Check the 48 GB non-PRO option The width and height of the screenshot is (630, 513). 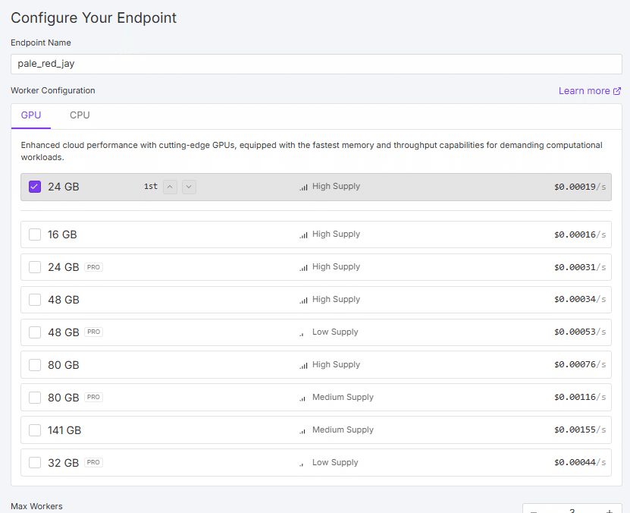pyautogui.click(x=35, y=300)
